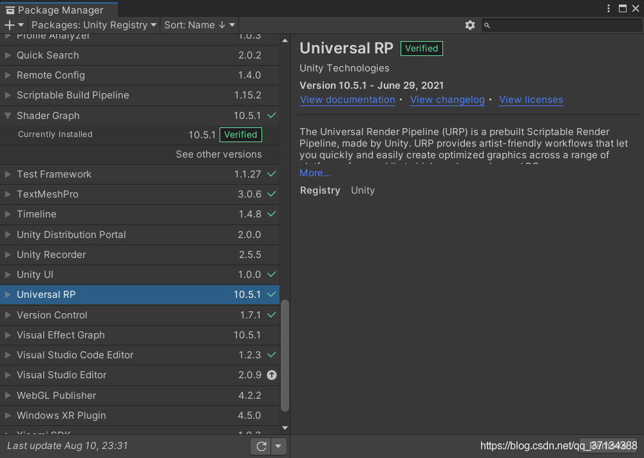Screen dimensions: 644x458
Task: Open the Package Manager settings gear
Action: tap(470, 25)
